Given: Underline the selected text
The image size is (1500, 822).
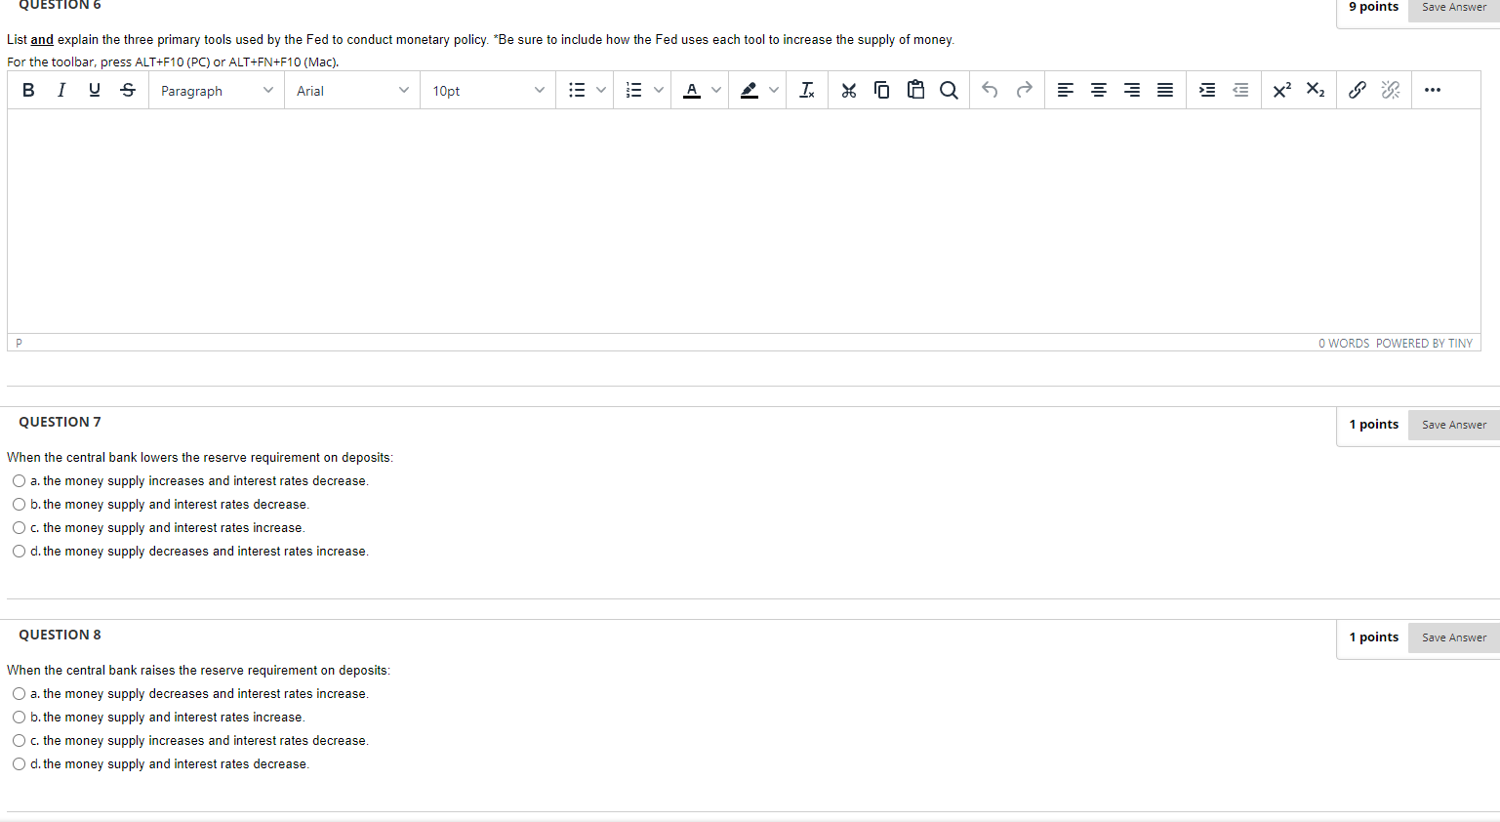Looking at the screenshot, I should tap(95, 91).
